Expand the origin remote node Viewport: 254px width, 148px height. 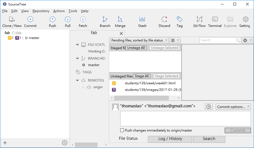[83, 87]
